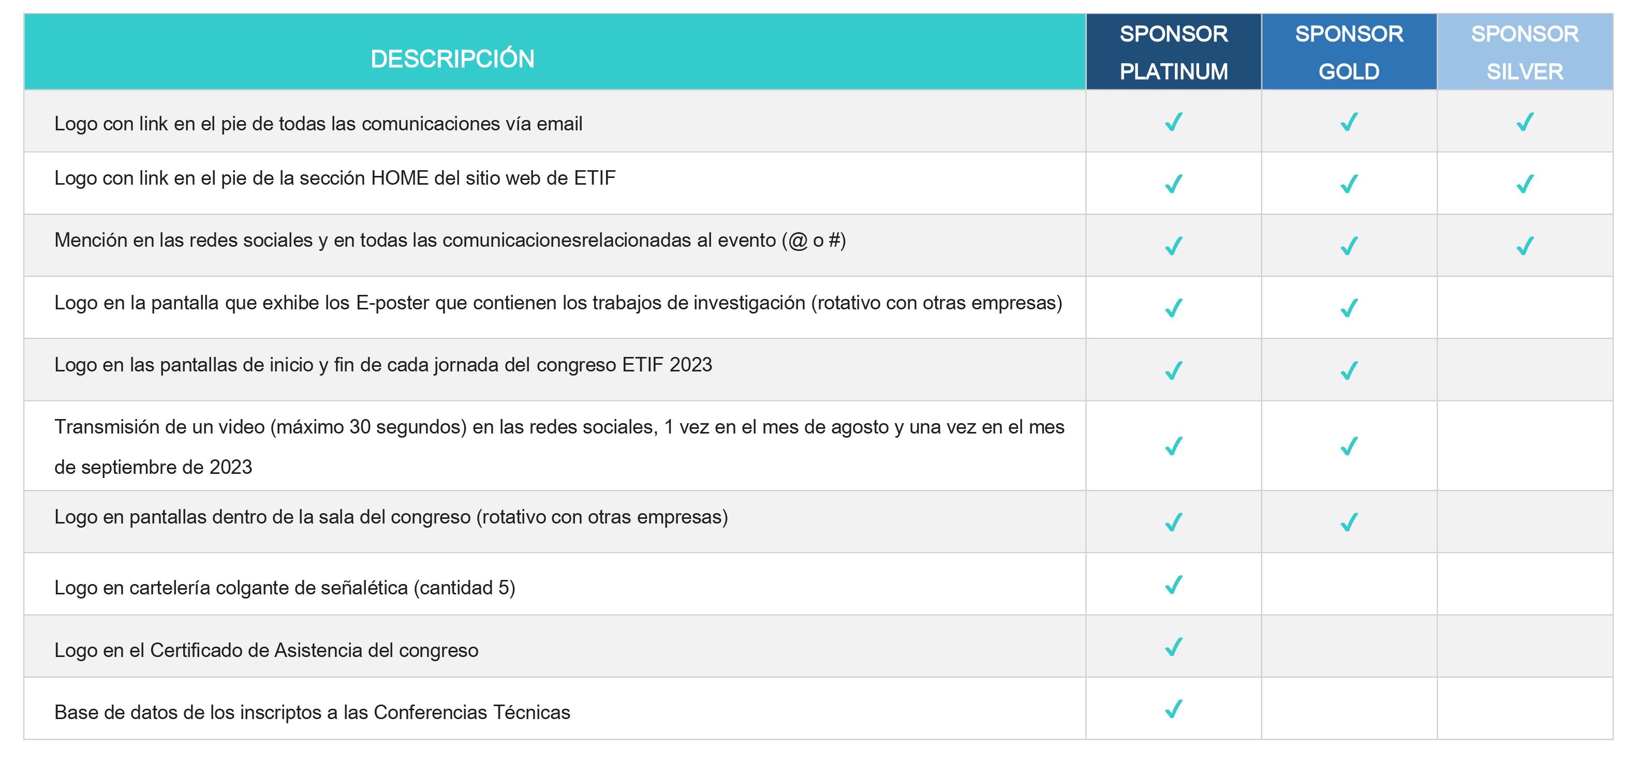This screenshot has height=762, width=1639.
Task: Click Silver checkmark for social media mention row
Action: pos(1525,246)
